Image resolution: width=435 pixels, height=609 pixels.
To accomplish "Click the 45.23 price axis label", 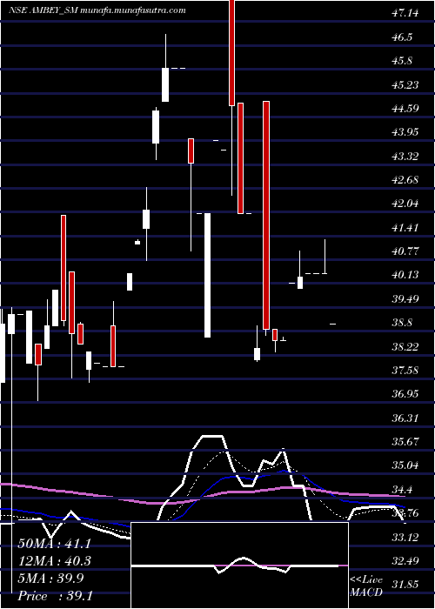I will point(405,84).
